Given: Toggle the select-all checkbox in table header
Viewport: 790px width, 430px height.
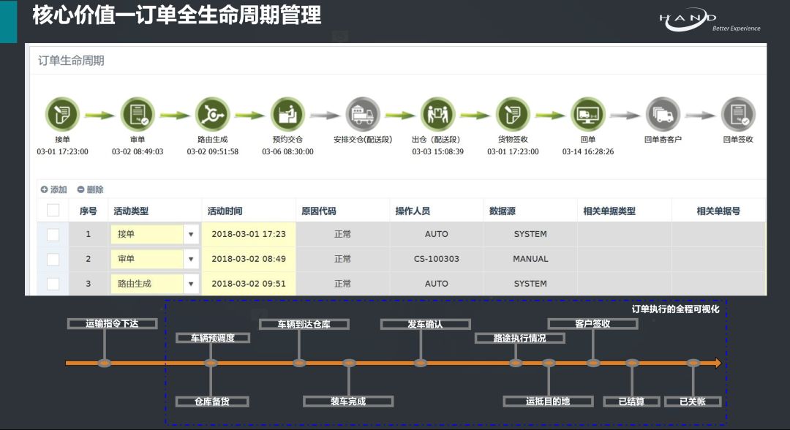Looking at the screenshot, I should click(x=53, y=211).
